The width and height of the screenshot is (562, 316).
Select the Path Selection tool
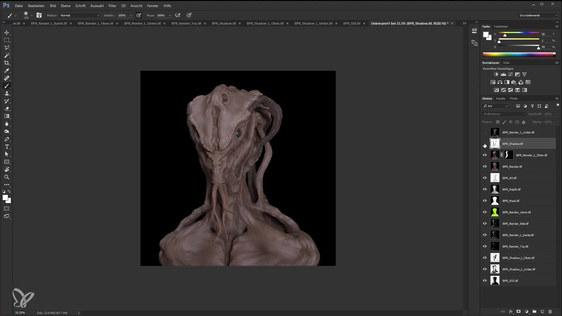(7, 154)
